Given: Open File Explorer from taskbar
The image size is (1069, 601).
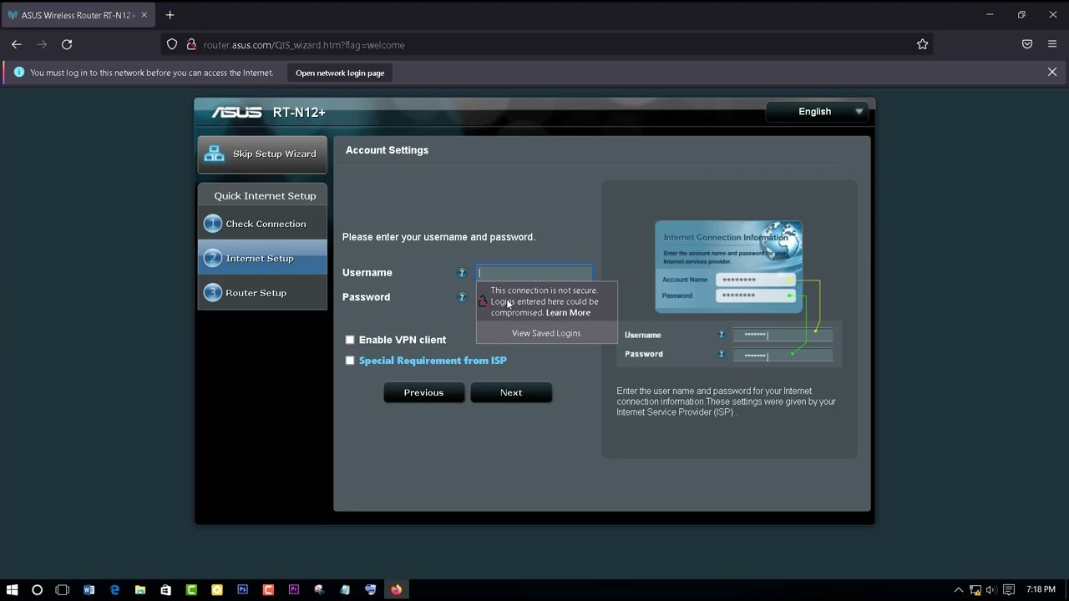Looking at the screenshot, I should coord(140,589).
